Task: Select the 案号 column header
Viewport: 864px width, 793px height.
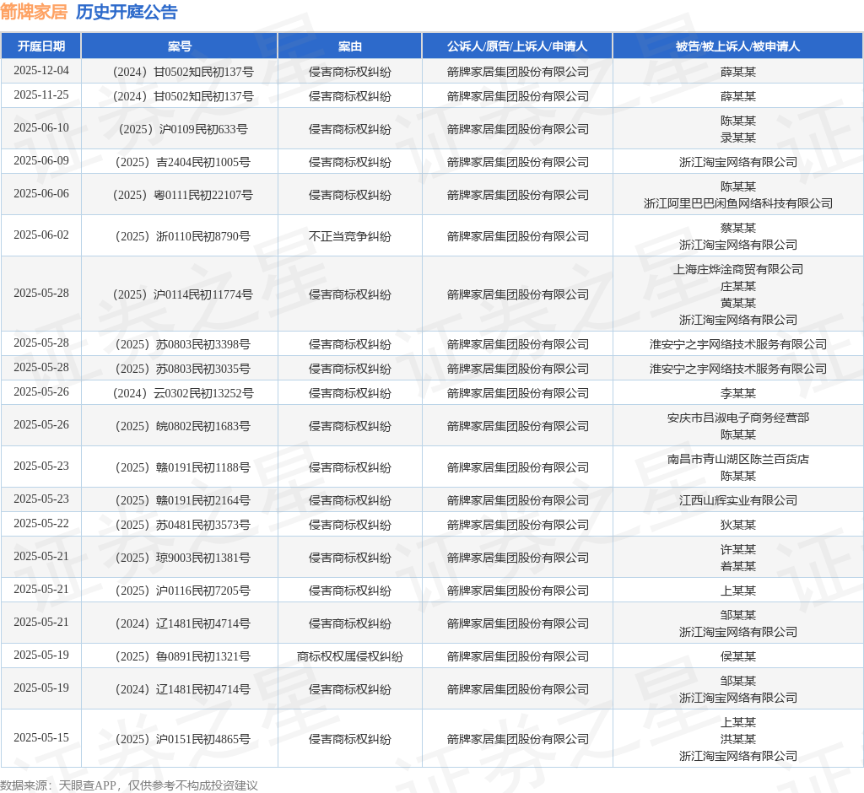Action: tap(180, 46)
